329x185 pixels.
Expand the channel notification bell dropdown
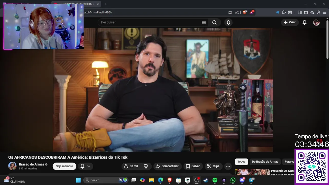point(85,166)
